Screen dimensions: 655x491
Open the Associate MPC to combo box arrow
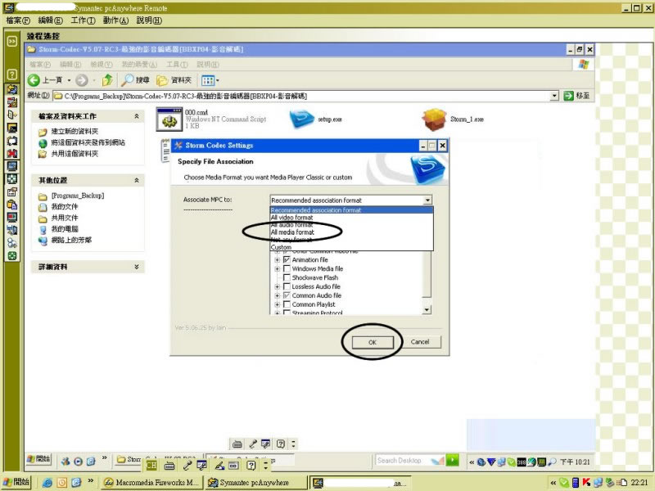427,200
